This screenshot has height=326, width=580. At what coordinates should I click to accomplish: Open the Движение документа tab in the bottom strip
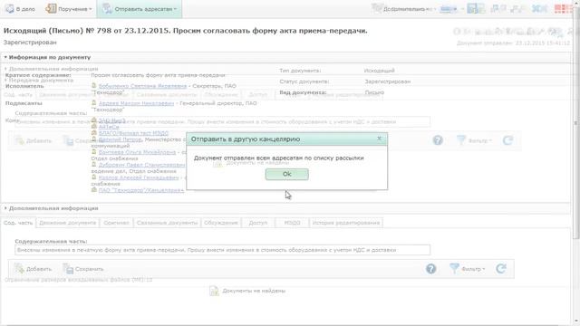pos(67,223)
